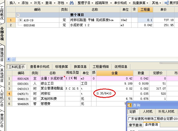
Task: Open the 其他 dropdown arrow
Action: coord(160,3)
